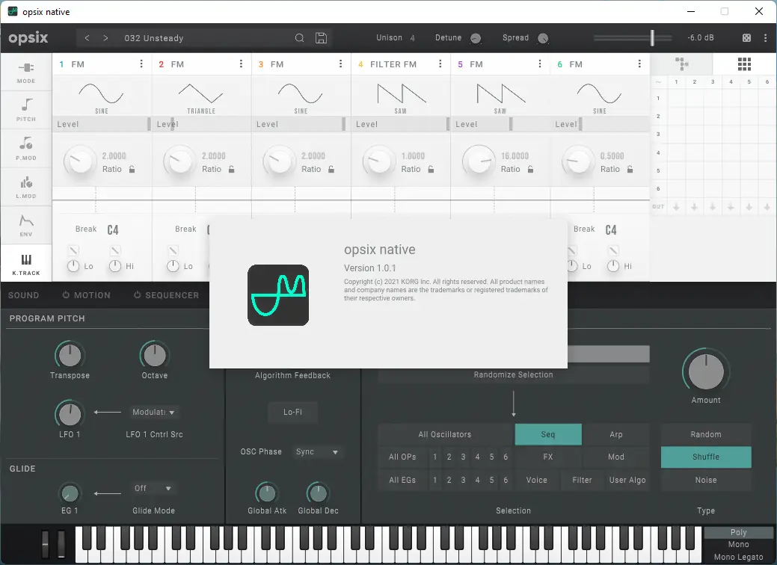Open the Glide Mode dropdown
The image size is (777, 565).
point(153,487)
